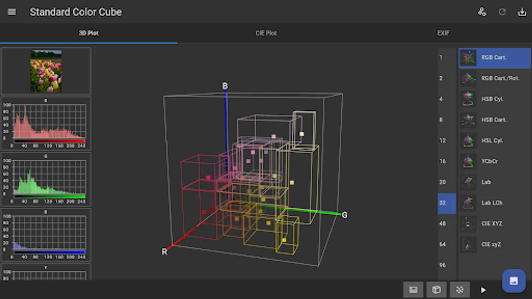Screen dimensions: 532x299
Task: Select the CIE XYZ color space
Action: (x=494, y=224)
